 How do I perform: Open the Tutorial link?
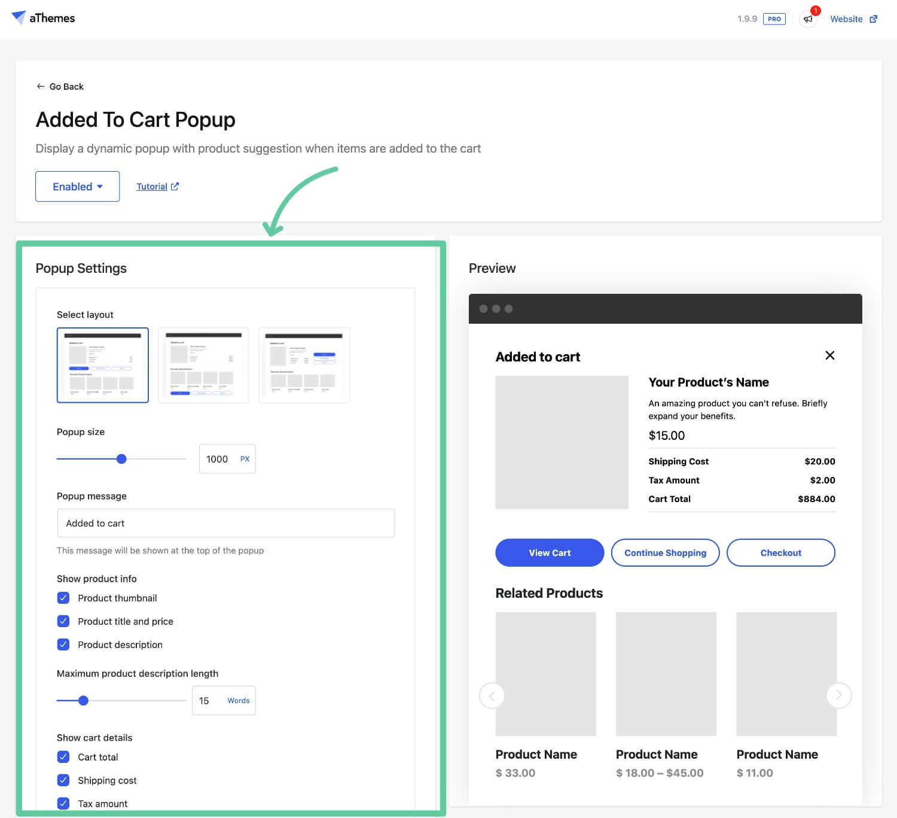[157, 187]
